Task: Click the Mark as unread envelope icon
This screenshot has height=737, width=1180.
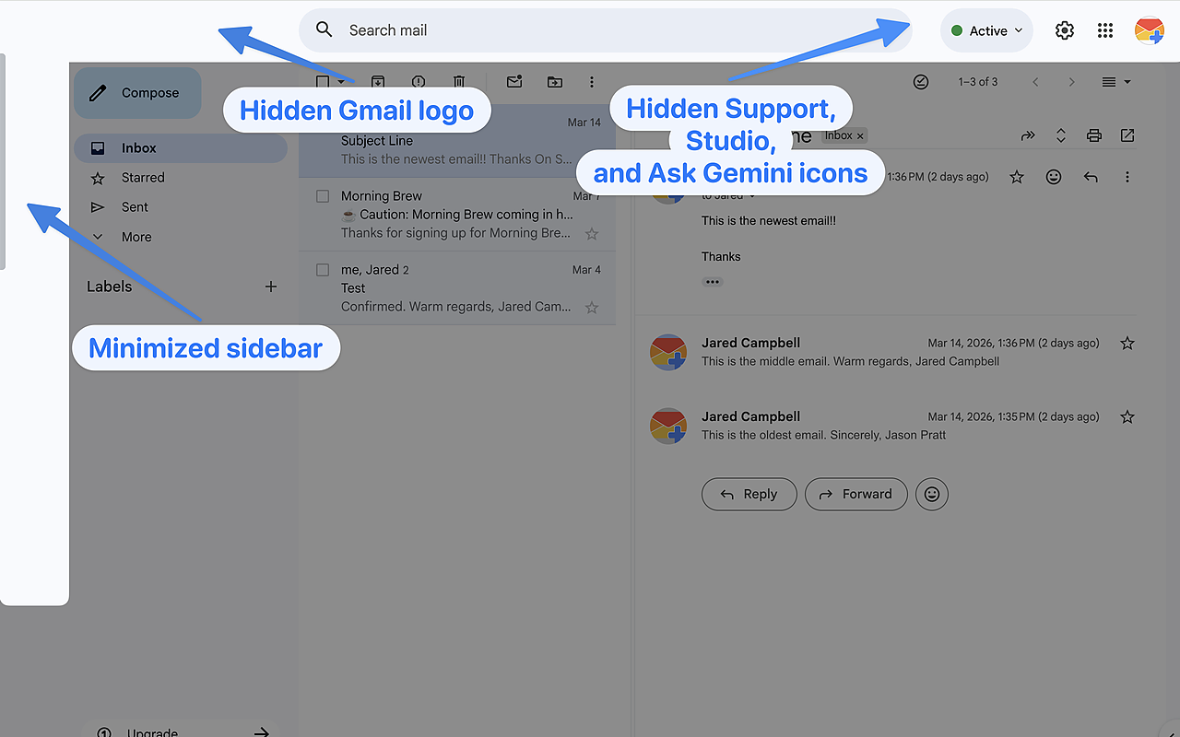Action: tap(514, 82)
